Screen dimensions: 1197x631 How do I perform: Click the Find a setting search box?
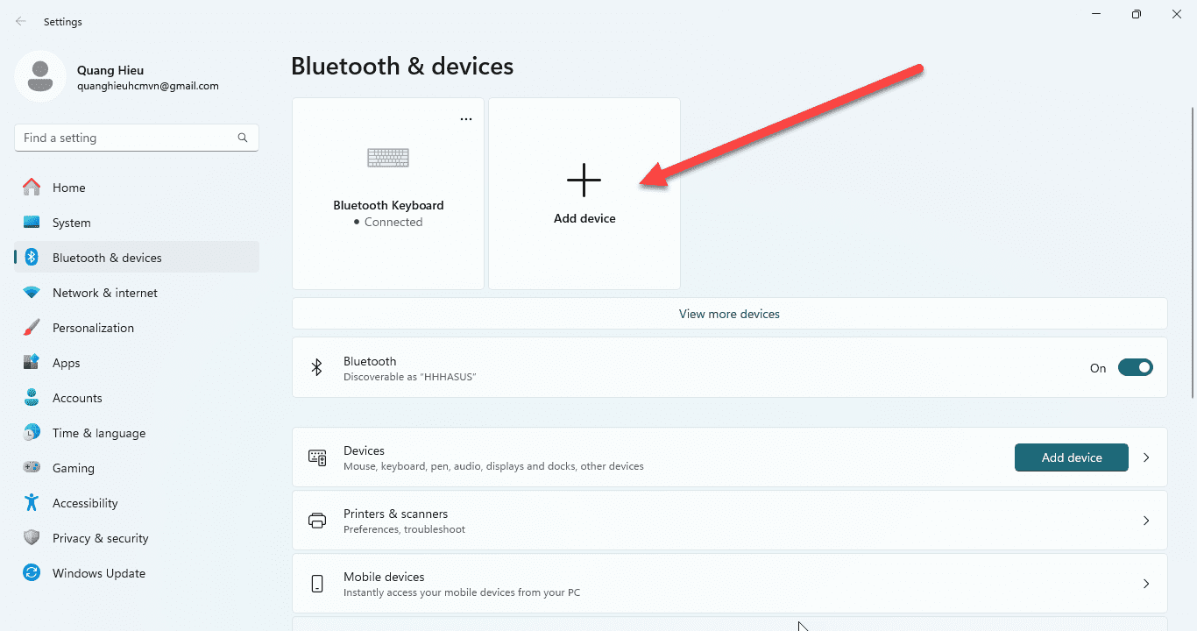point(127,138)
